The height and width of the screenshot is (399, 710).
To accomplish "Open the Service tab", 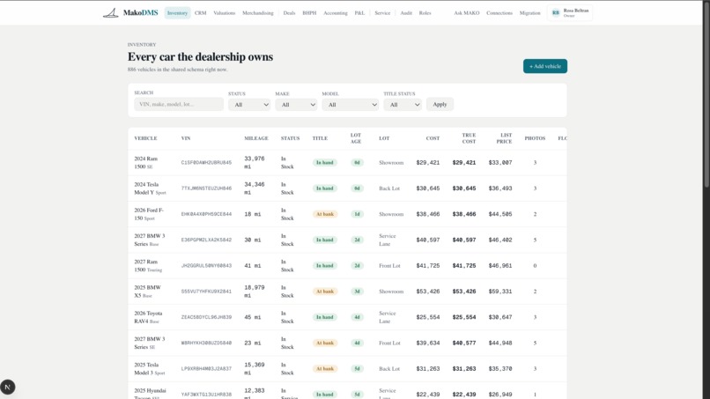I will coord(382,13).
